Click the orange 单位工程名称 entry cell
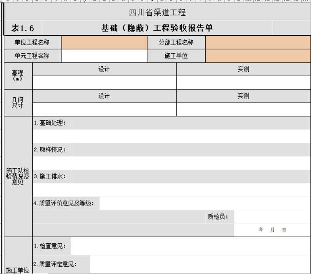311x274 pixels. (104, 43)
